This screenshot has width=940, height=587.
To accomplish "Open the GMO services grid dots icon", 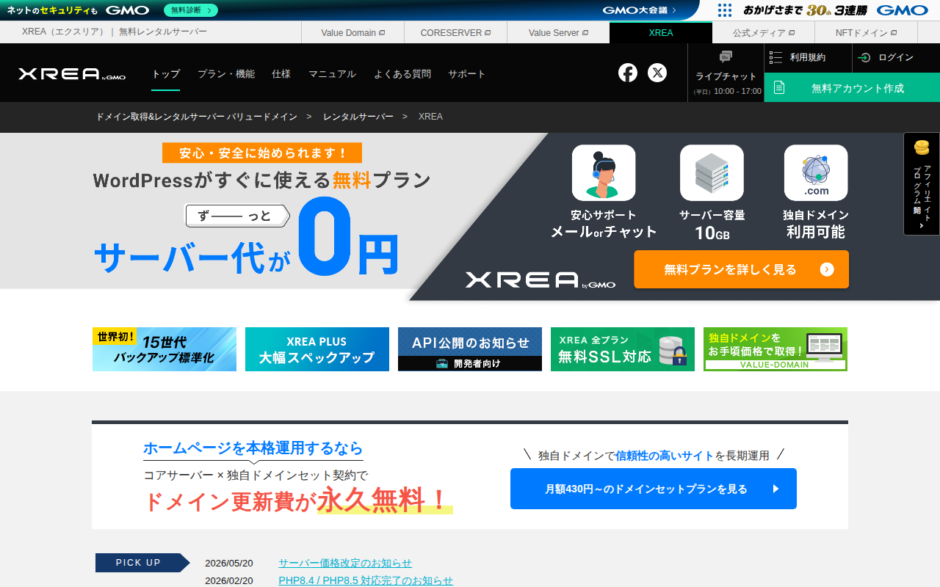I will 725,10.
